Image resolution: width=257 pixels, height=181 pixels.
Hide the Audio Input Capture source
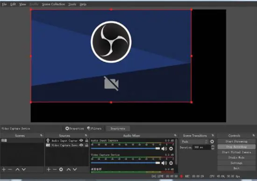(81, 140)
